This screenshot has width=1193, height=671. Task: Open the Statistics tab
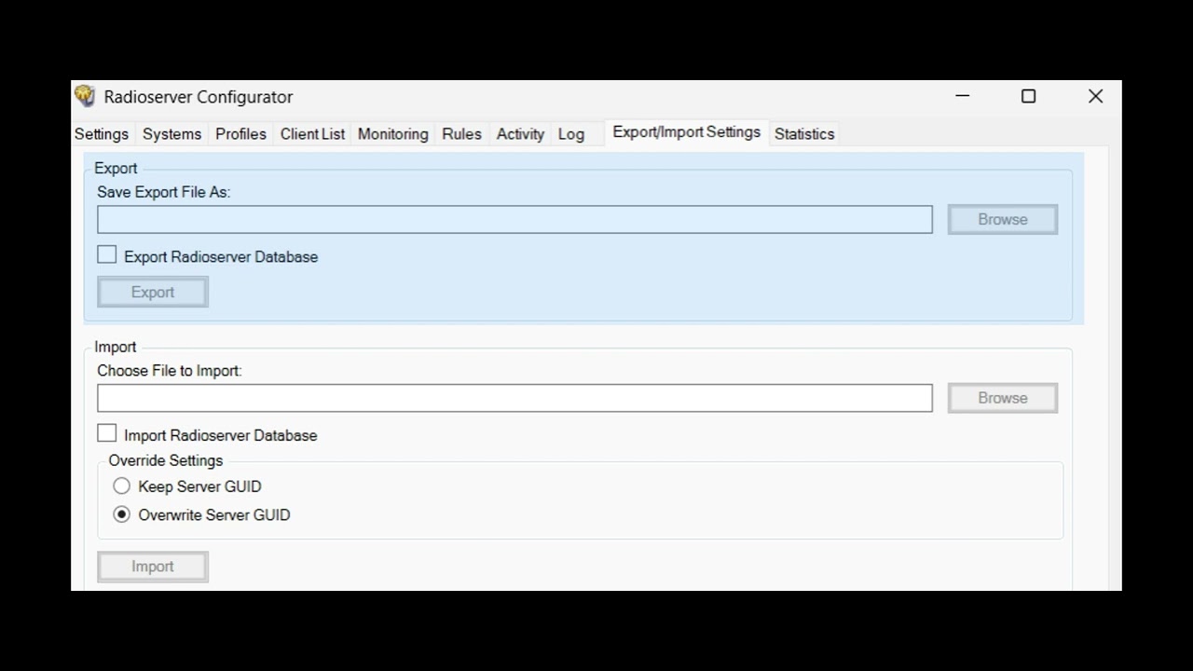point(804,134)
